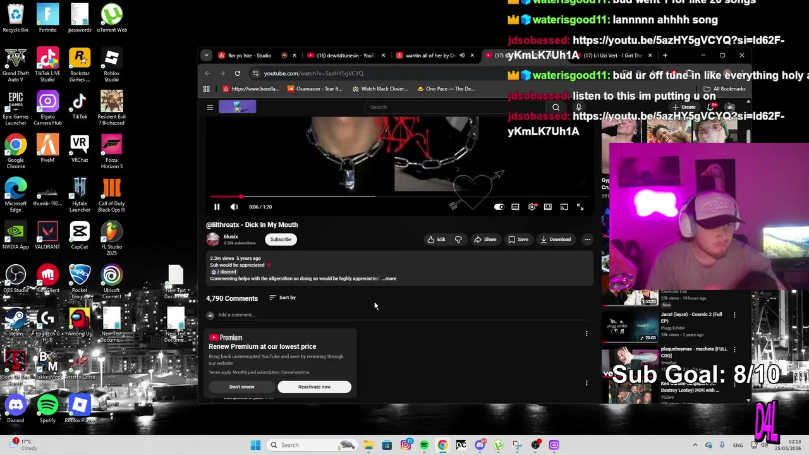
Task: Toggle subtitles/closed captions in the player
Action: pos(515,207)
